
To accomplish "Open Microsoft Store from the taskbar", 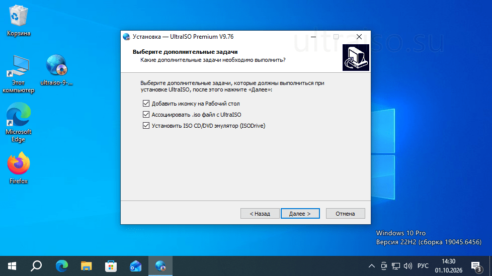I will (x=111, y=266).
